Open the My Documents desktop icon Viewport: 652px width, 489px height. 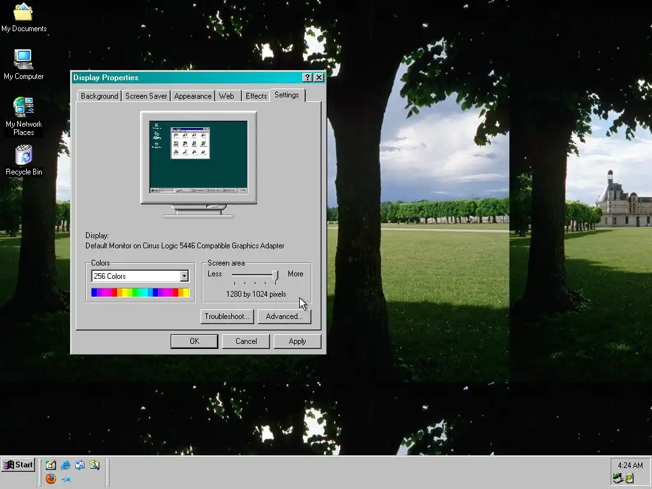pyautogui.click(x=24, y=17)
